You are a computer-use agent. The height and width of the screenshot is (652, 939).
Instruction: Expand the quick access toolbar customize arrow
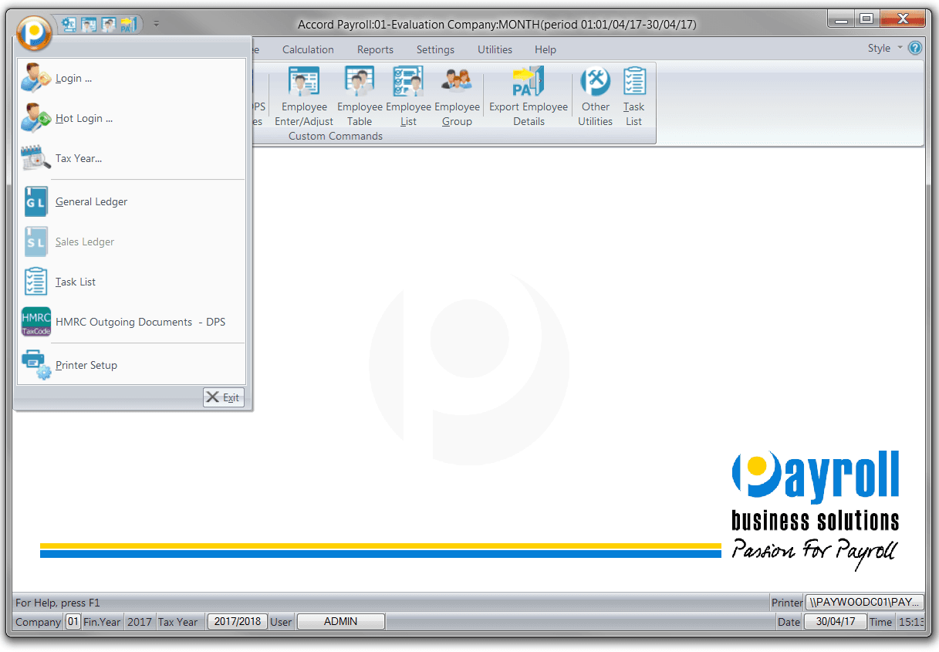point(157,24)
